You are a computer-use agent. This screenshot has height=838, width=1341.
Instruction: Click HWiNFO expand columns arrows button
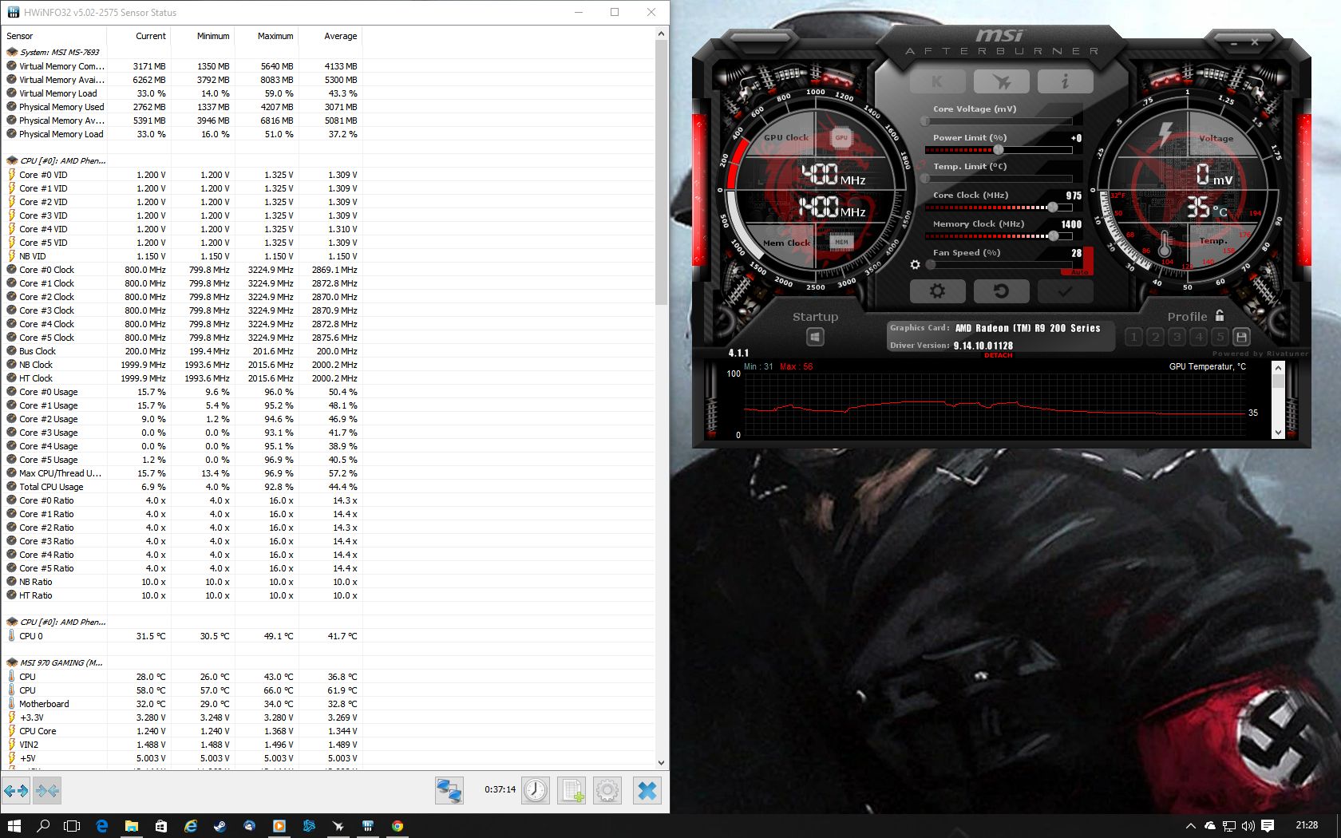tap(16, 791)
